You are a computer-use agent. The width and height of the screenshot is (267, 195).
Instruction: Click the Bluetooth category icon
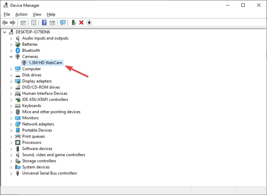18,50
